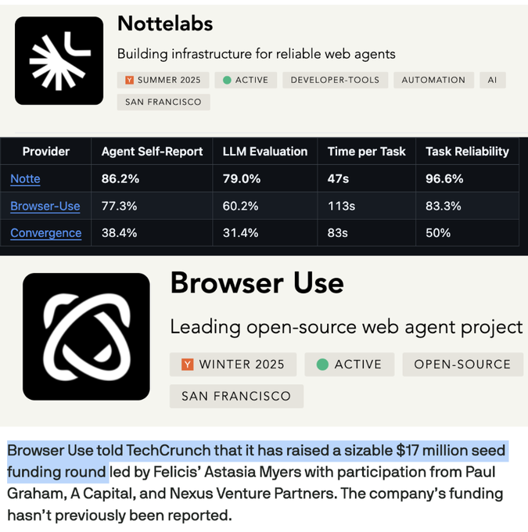528x532 pixels.
Task: Open the Convergence provider link
Action: point(45,233)
